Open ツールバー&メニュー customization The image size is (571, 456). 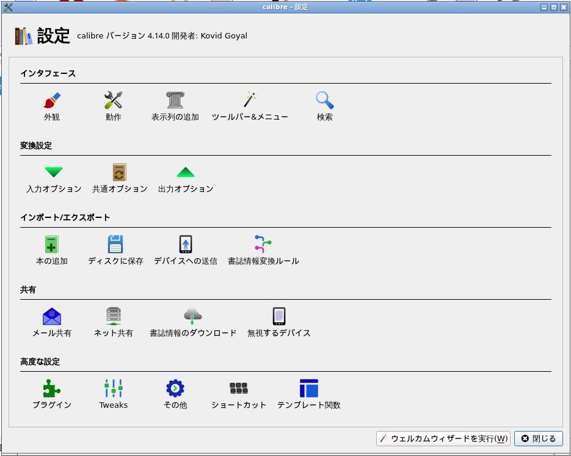[250, 106]
